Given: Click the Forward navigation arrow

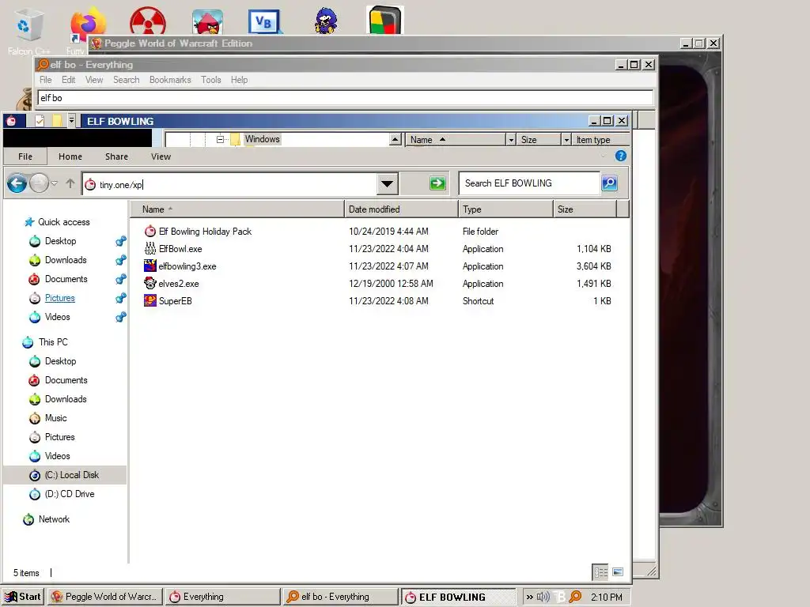Looking at the screenshot, I should [x=39, y=183].
